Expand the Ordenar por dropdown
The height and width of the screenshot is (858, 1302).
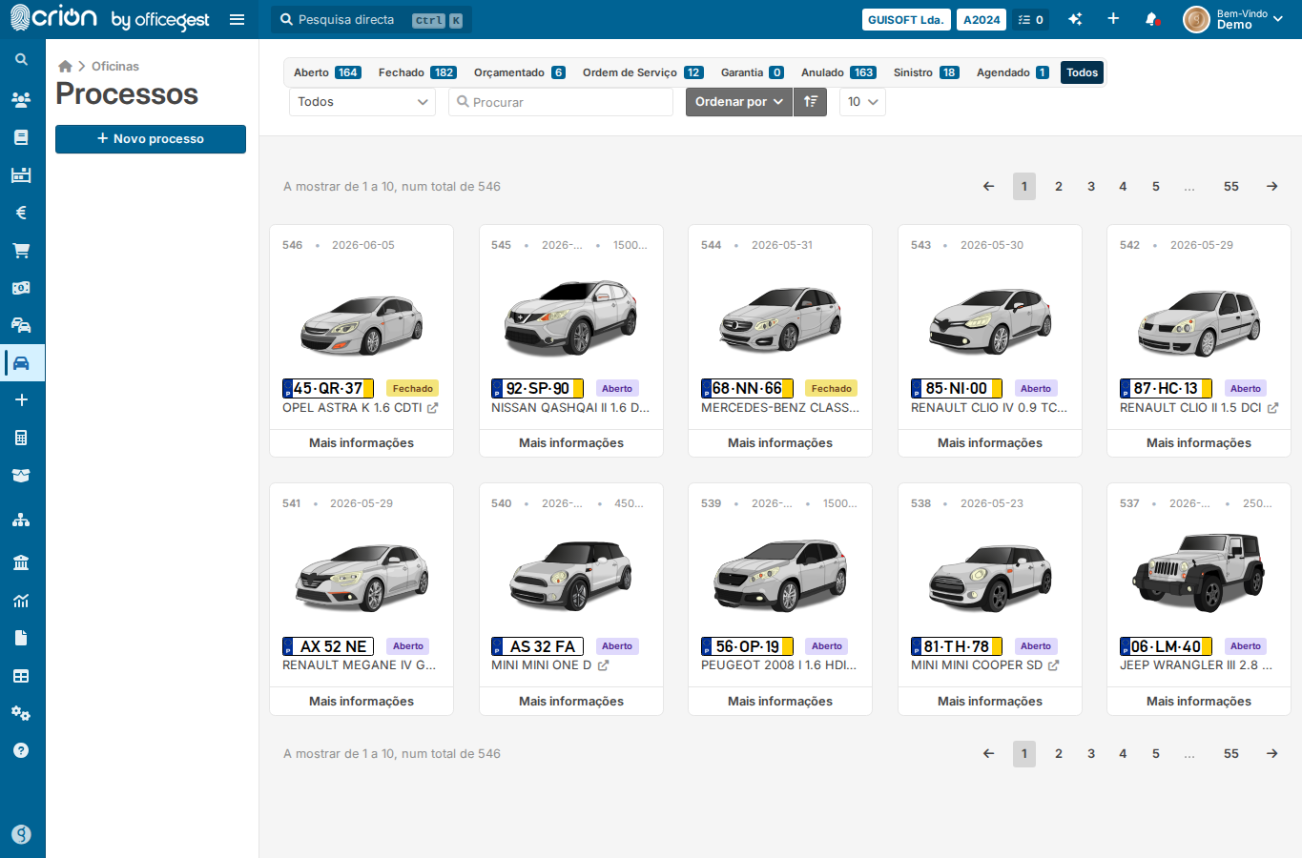pyautogui.click(x=739, y=102)
